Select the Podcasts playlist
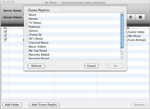This screenshot has height=109, width=150. point(74,27)
